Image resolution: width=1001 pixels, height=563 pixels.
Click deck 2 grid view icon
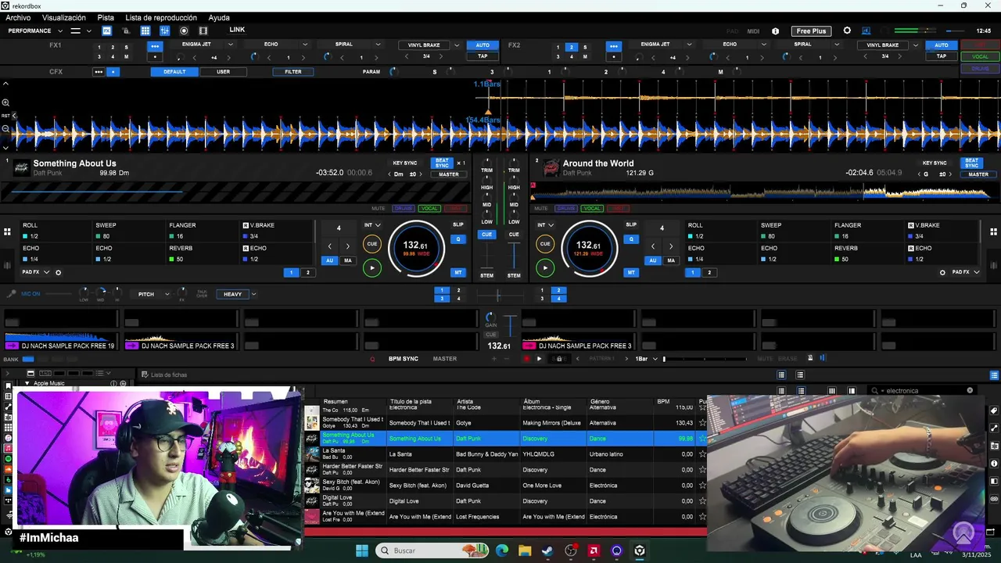pyautogui.click(x=993, y=231)
